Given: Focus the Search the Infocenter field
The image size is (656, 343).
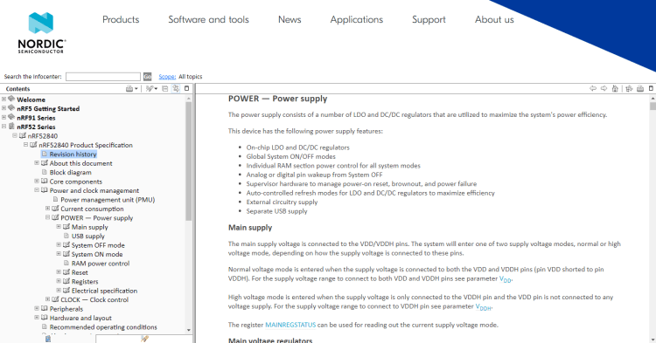Looking at the screenshot, I should (103, 76).
